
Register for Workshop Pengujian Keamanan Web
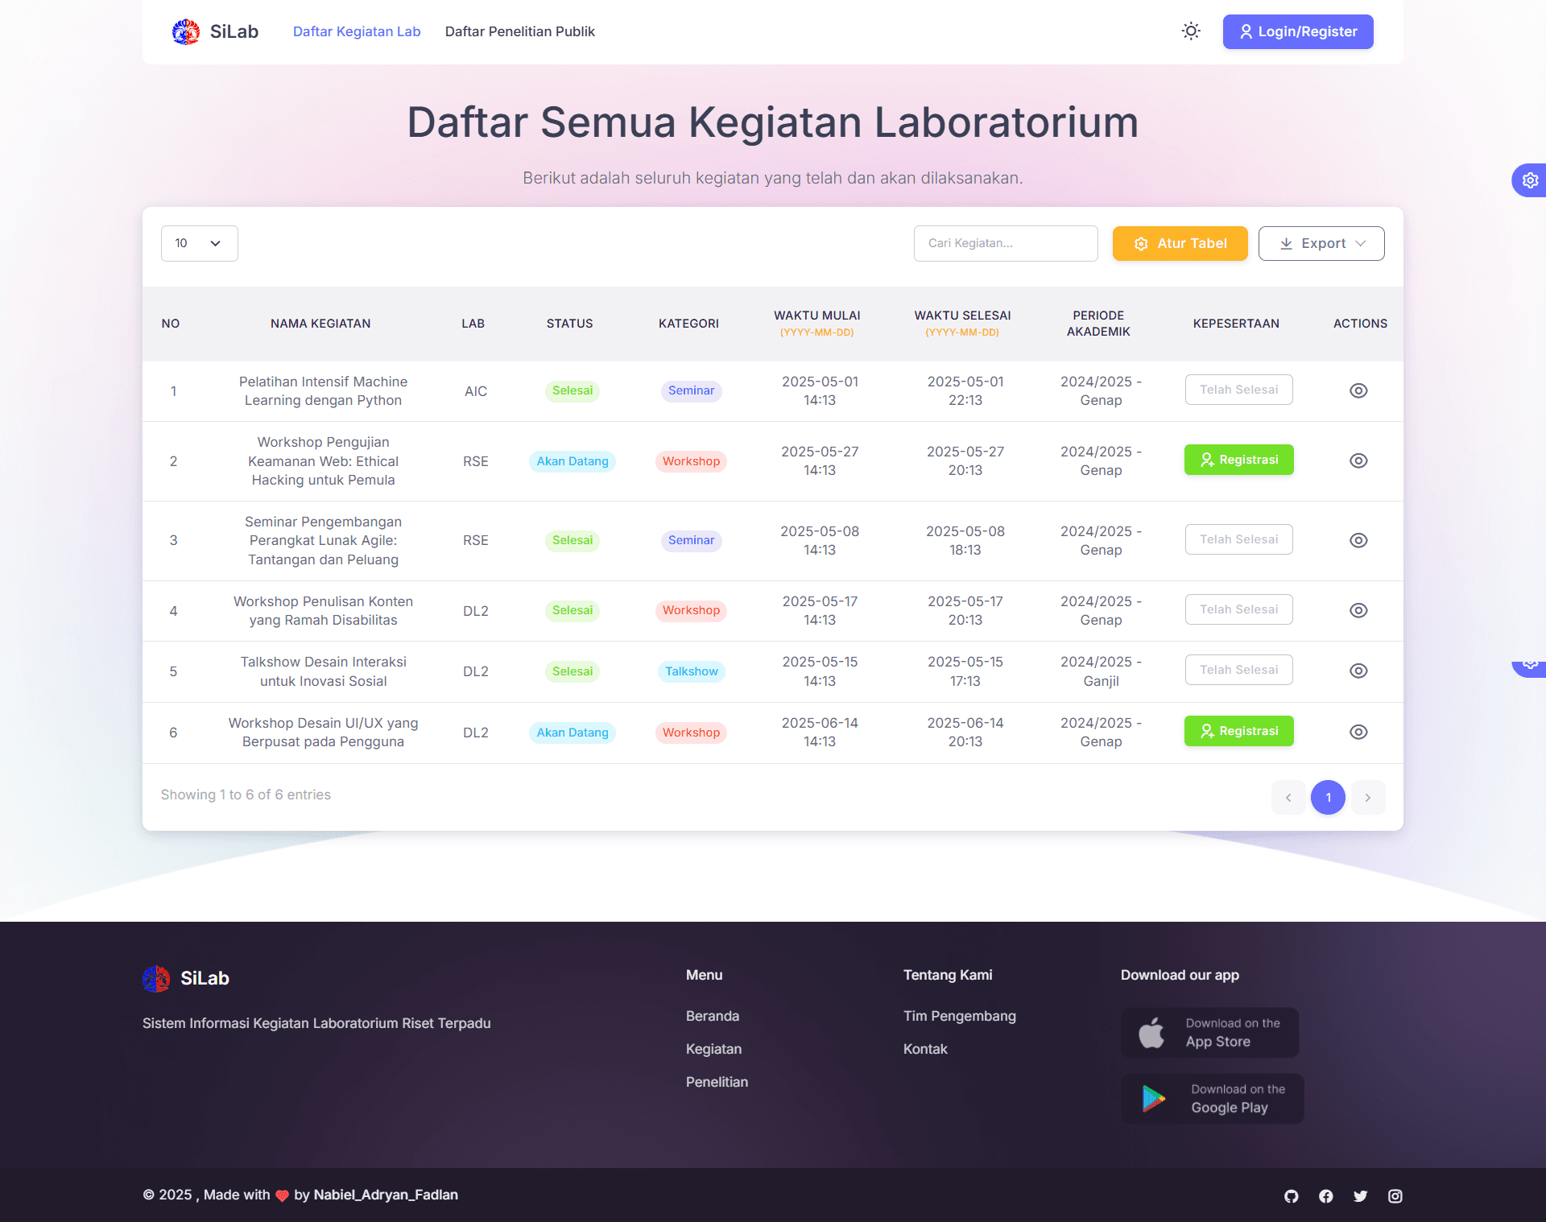pos(1238,460)
